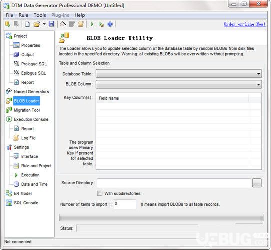
Task: Open help via blue question mark icon
Action: pos(110,24)
